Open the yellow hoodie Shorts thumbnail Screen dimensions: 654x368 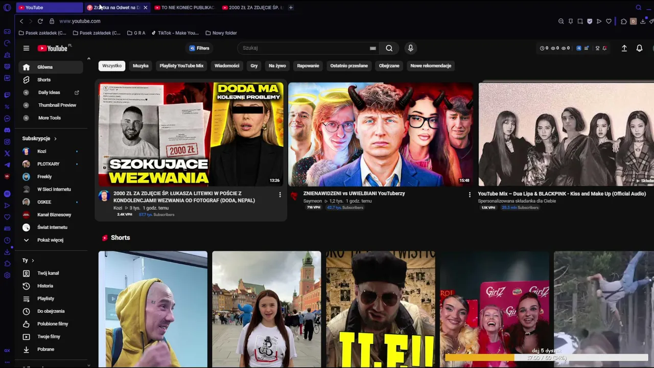click(153, 309)
